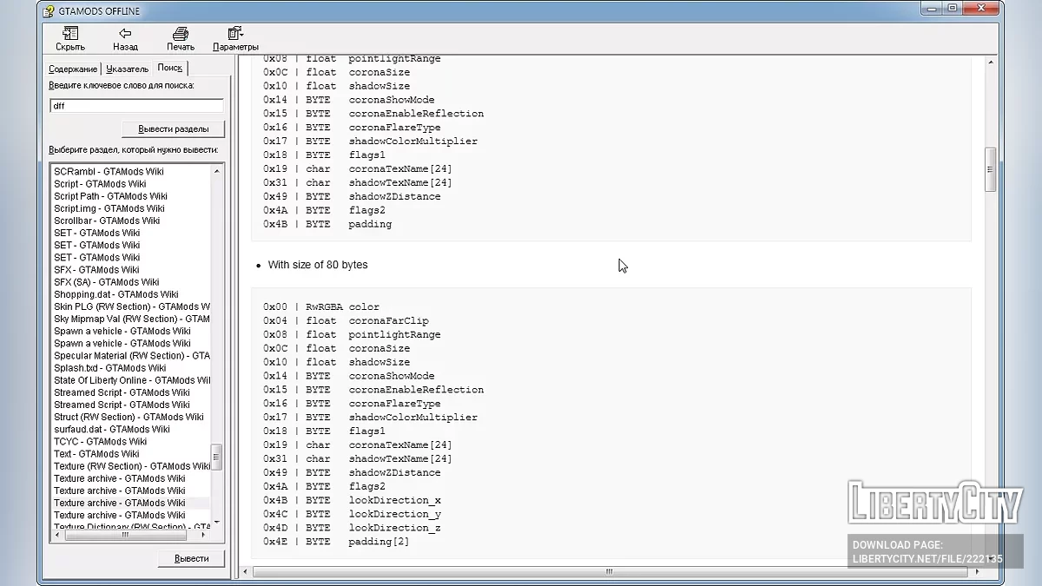The image size is (1042, 586).
Task: Open the Параметры (Options) toolbar icon
Action: pyautogui.click(x=235, y=38)
